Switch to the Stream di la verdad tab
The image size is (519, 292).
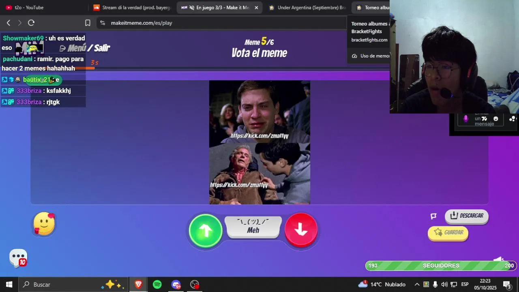[132, 7]
